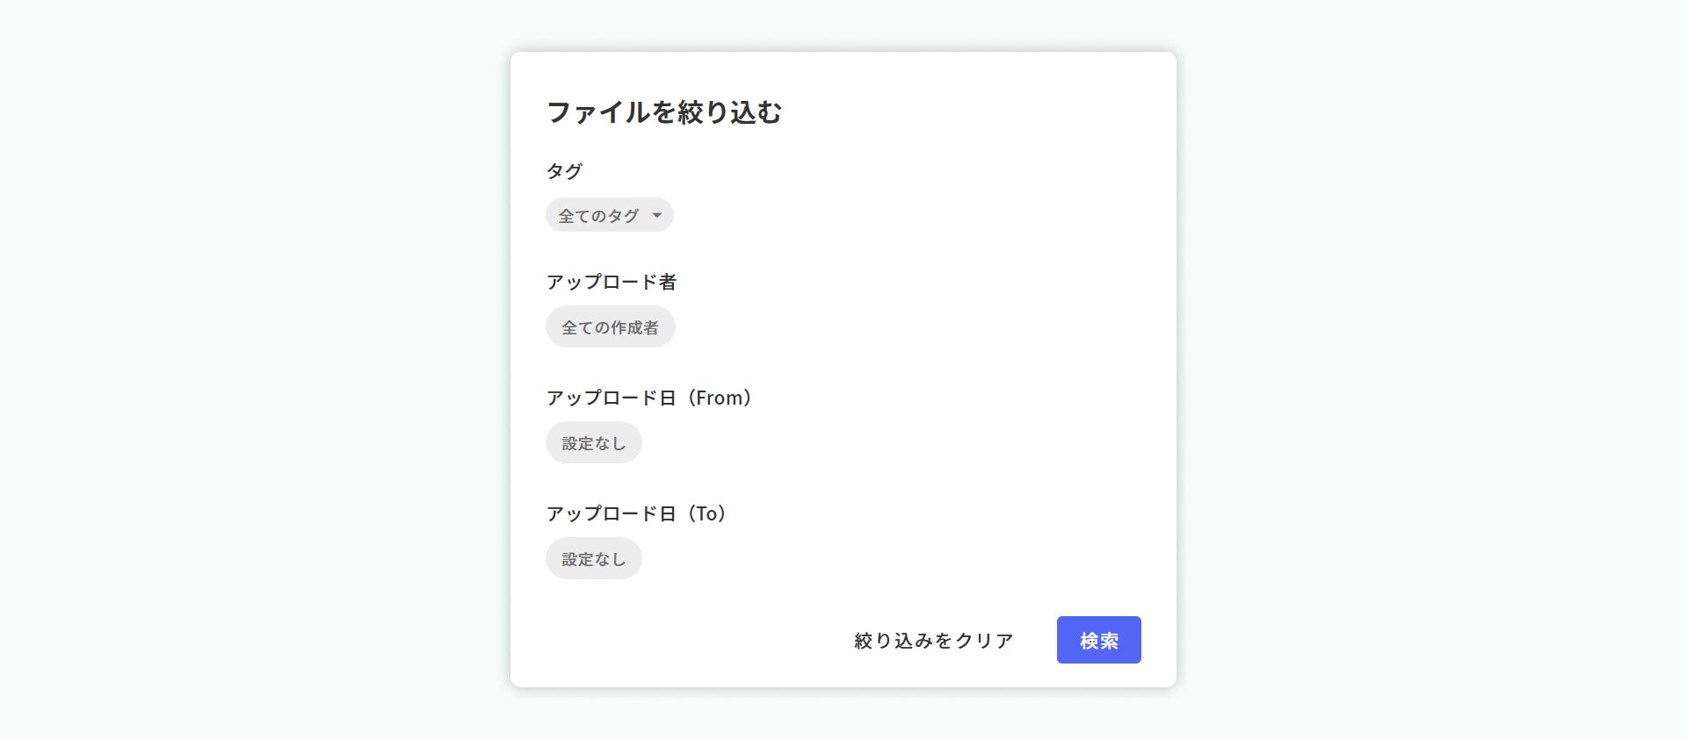
Task: Choose an uploader via the 全ての作成者 chip
Action: 610,327
